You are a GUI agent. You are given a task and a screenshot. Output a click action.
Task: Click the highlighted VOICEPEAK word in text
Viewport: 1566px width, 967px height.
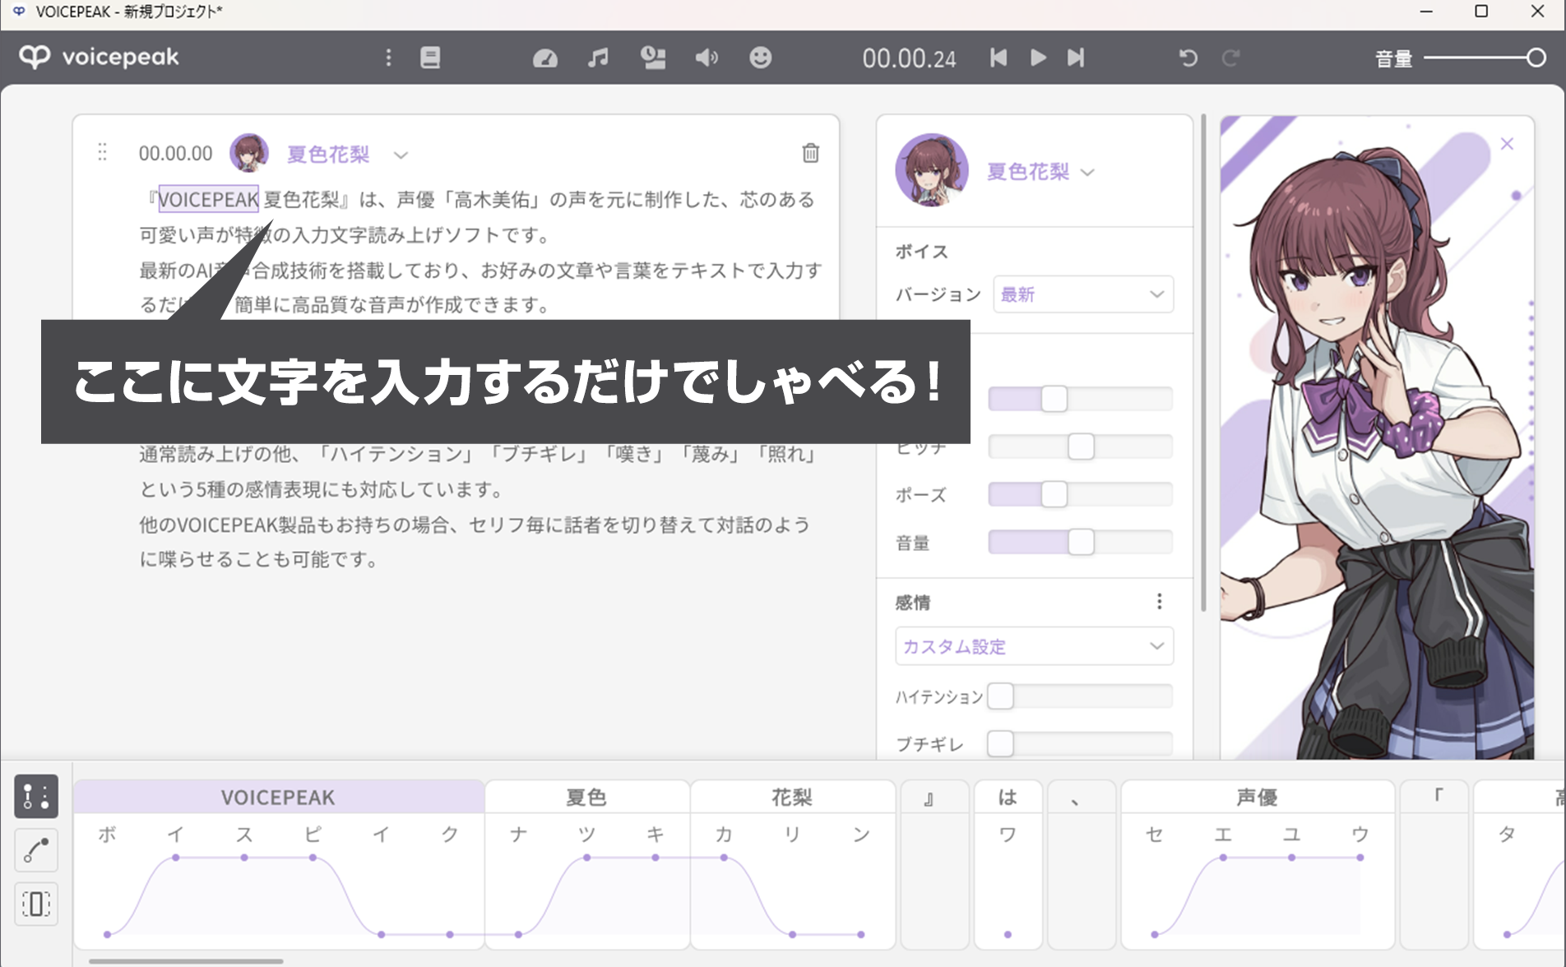pyautogui.click(x=208, y=199)
